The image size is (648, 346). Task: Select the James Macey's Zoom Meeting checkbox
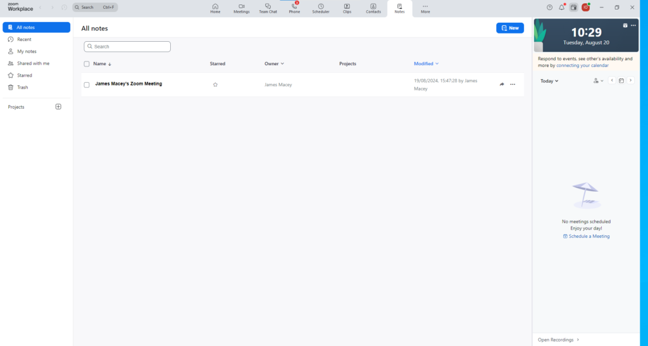[x=87, y=85]
